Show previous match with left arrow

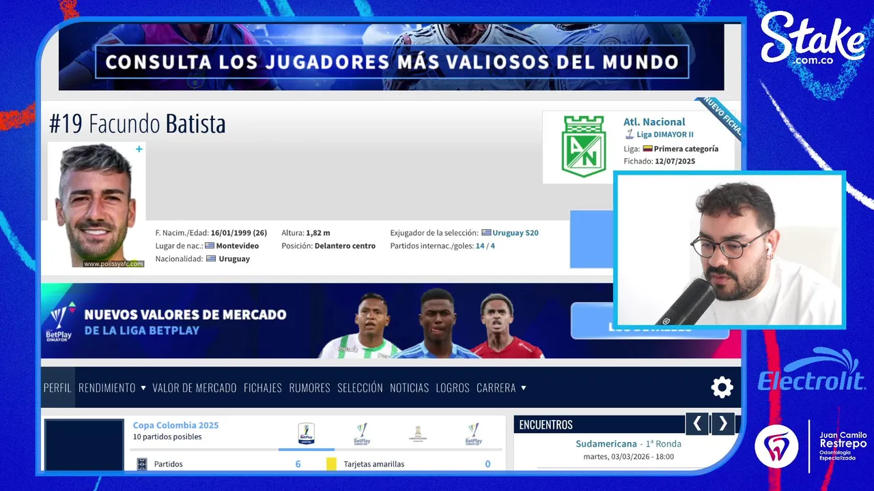tap(696, 424)
